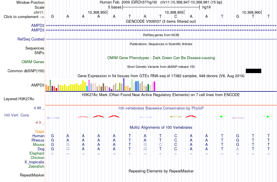
Task: Click the OMIM Genes track label
Action: coord(33,62)
